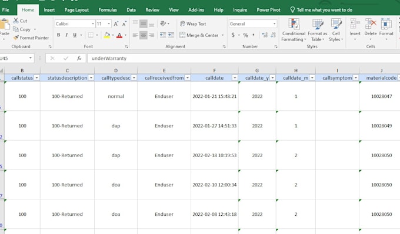Toggle Underline formatting
Viewport: 400px width, 234px height.
[x=75, y=35]
